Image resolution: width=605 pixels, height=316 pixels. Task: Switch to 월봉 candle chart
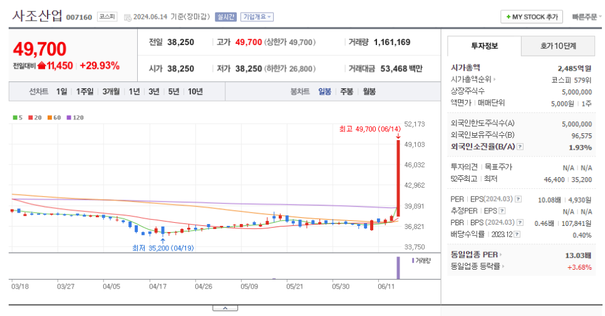tap(369, 92)
